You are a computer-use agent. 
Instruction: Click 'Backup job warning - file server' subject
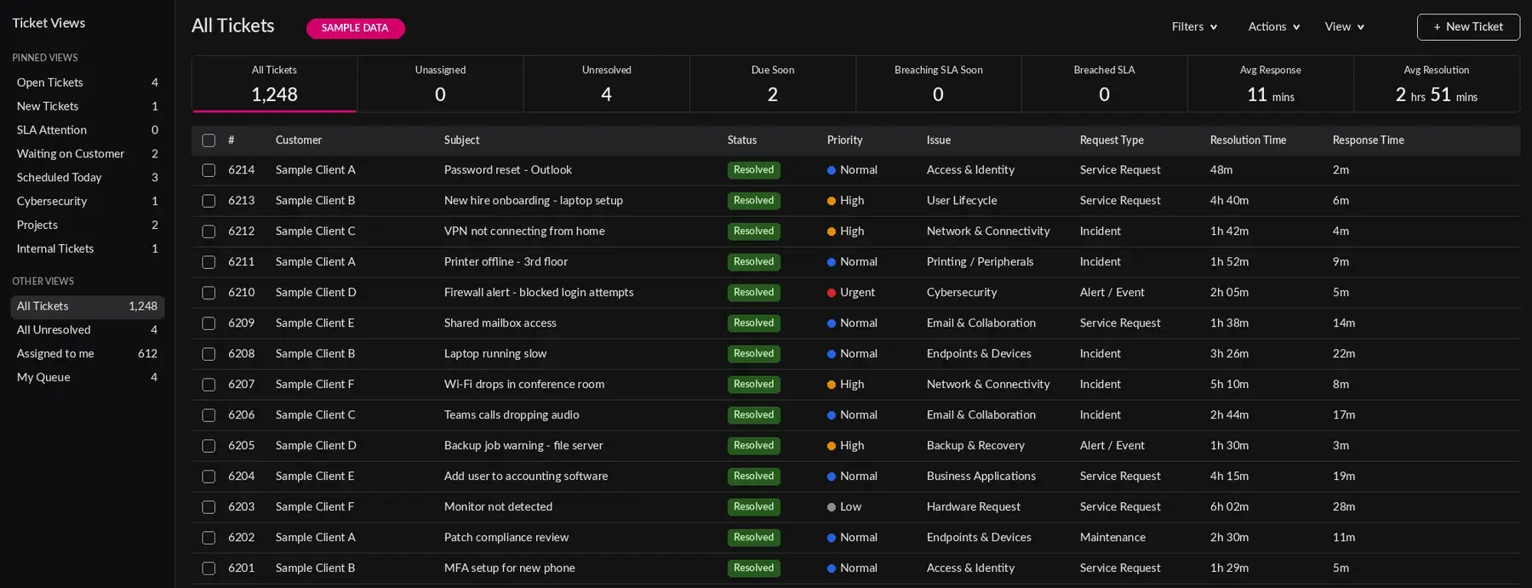click(x=523, y=446)
